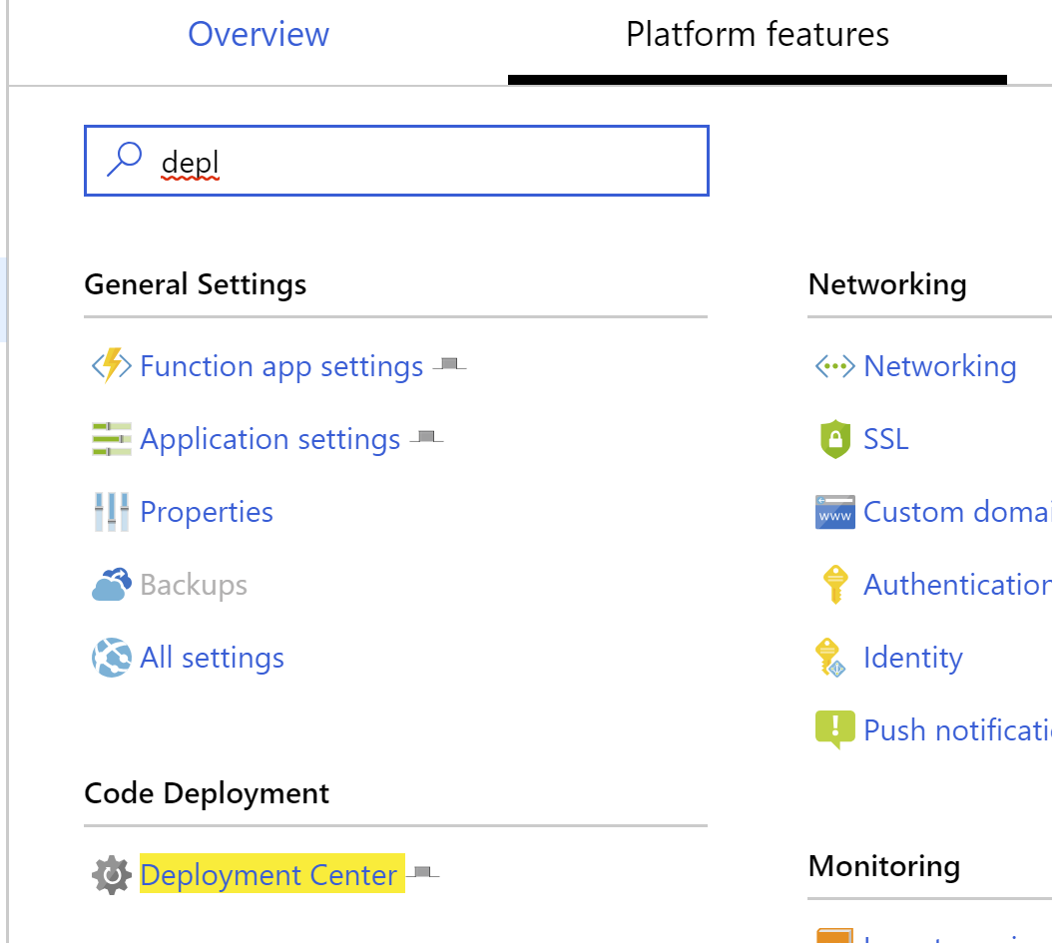Select the All settings globe icon
Screen dimensions: 1052x943
point(110,657)
